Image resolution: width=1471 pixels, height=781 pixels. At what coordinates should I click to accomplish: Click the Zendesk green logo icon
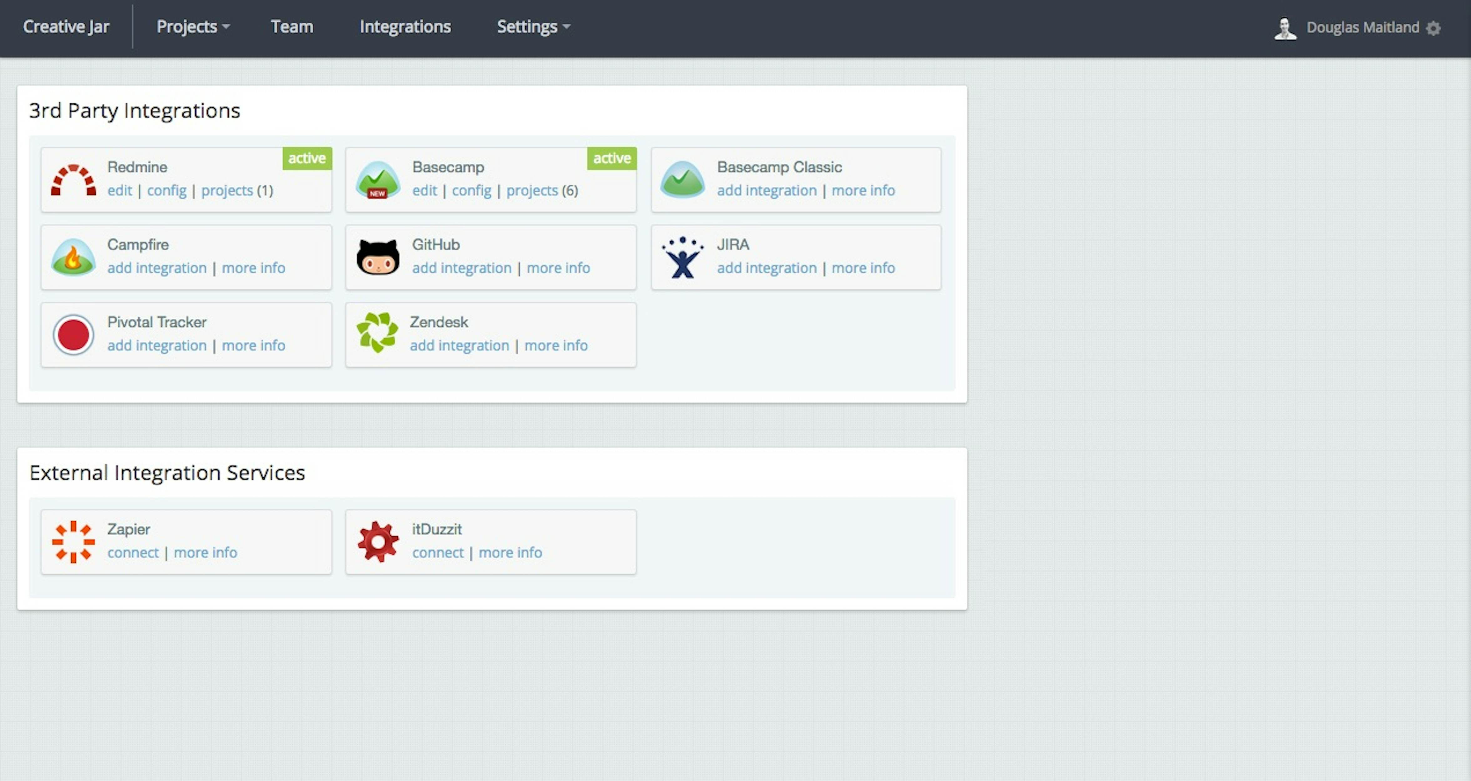(x=377, y=333)
